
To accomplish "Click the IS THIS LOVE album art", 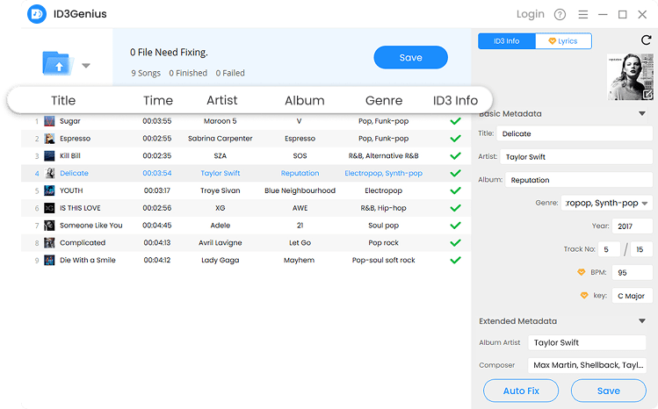I will [x=49, y=208].
